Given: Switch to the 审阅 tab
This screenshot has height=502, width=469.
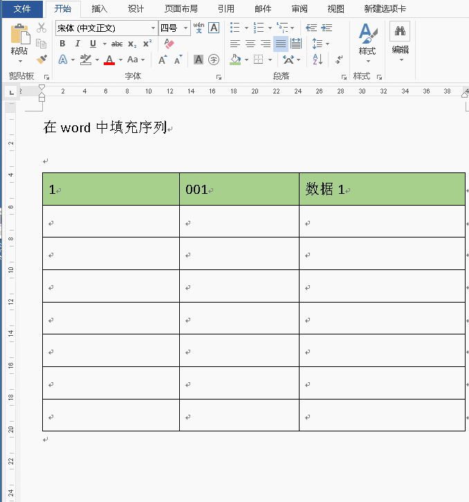Looking at the screenshot, I should [x=300, y=8].
